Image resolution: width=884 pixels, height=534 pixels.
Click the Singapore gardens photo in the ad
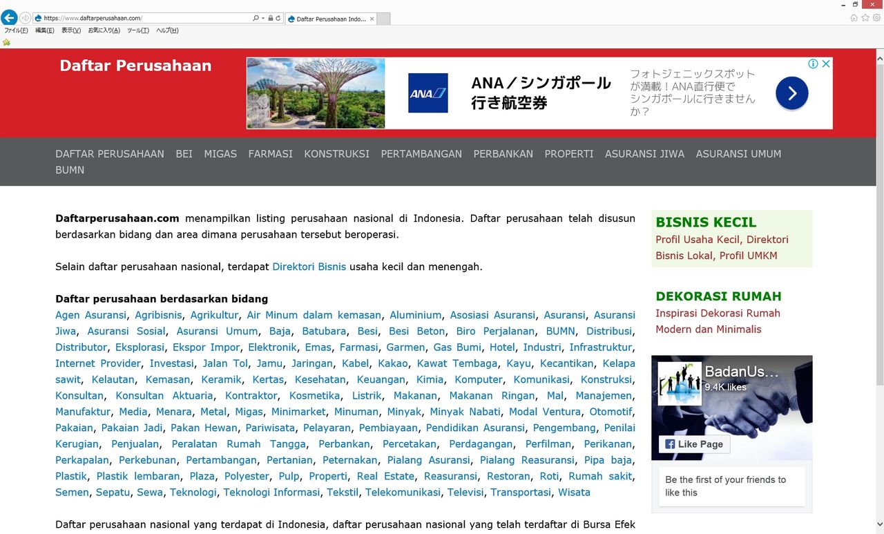coord(316,93)
